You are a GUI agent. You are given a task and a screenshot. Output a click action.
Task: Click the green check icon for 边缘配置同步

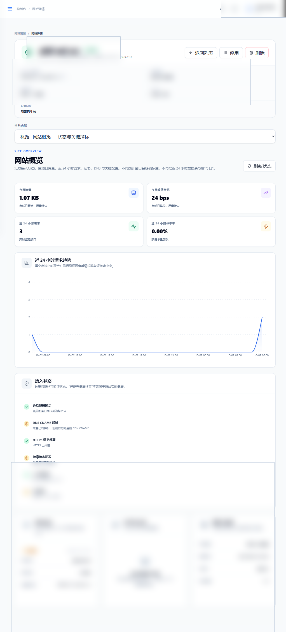click(27, 407)
